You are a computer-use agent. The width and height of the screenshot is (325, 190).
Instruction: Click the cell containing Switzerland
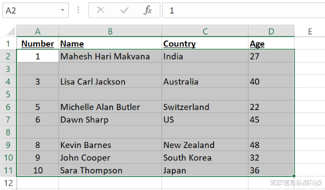click(205, 107)
